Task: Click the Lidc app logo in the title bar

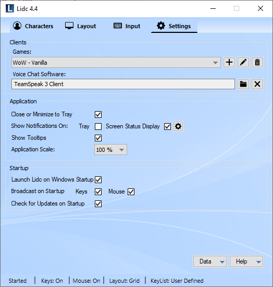Action: point(10,8)
